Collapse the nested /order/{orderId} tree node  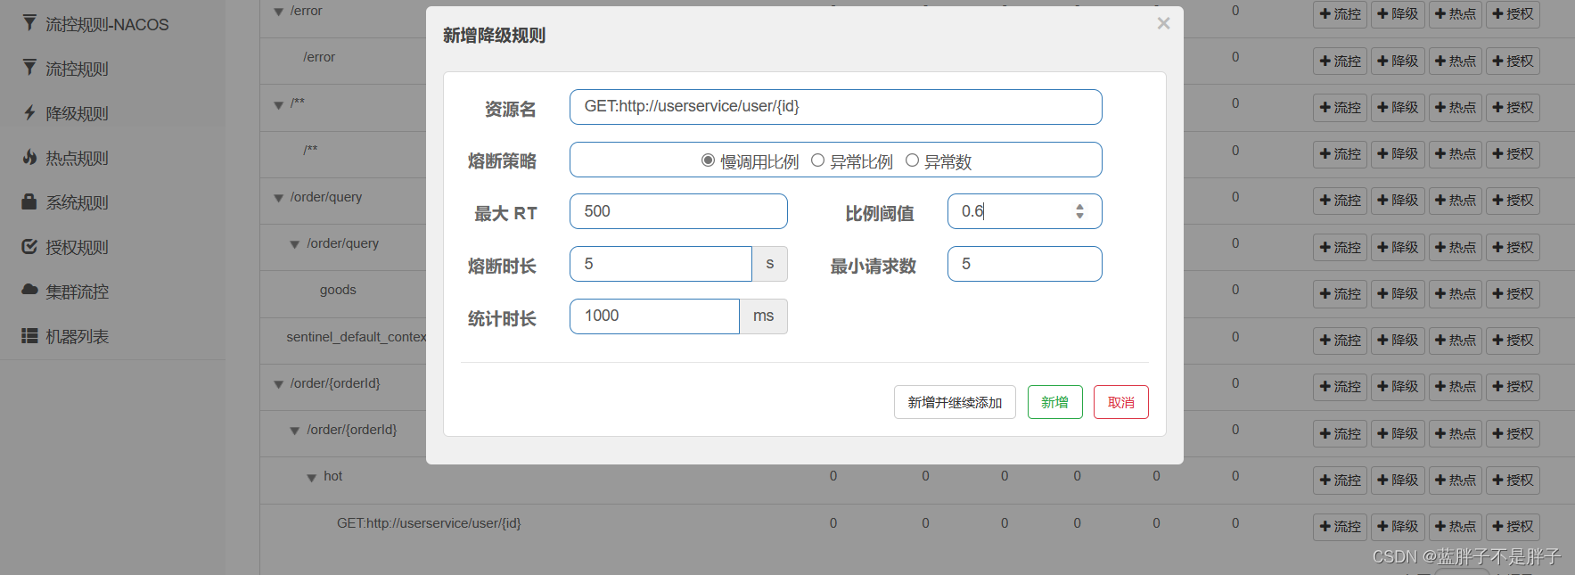(x=294, y=431)
